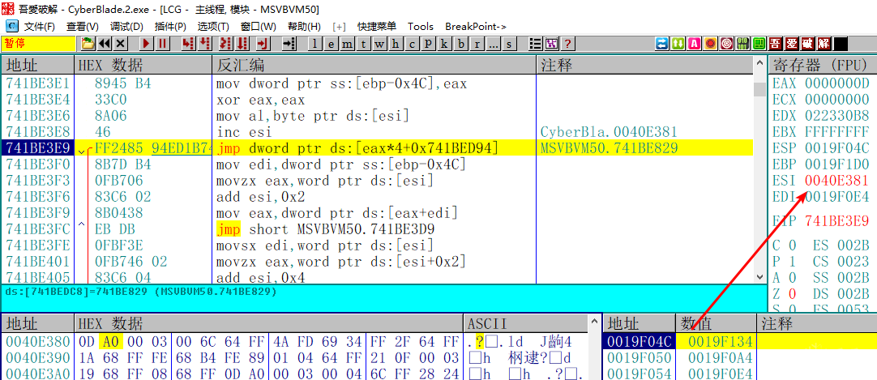The width and height of the screenshot is (877, 380).
Task: Open the 帮助(H) menu
Action: (304, 26)
